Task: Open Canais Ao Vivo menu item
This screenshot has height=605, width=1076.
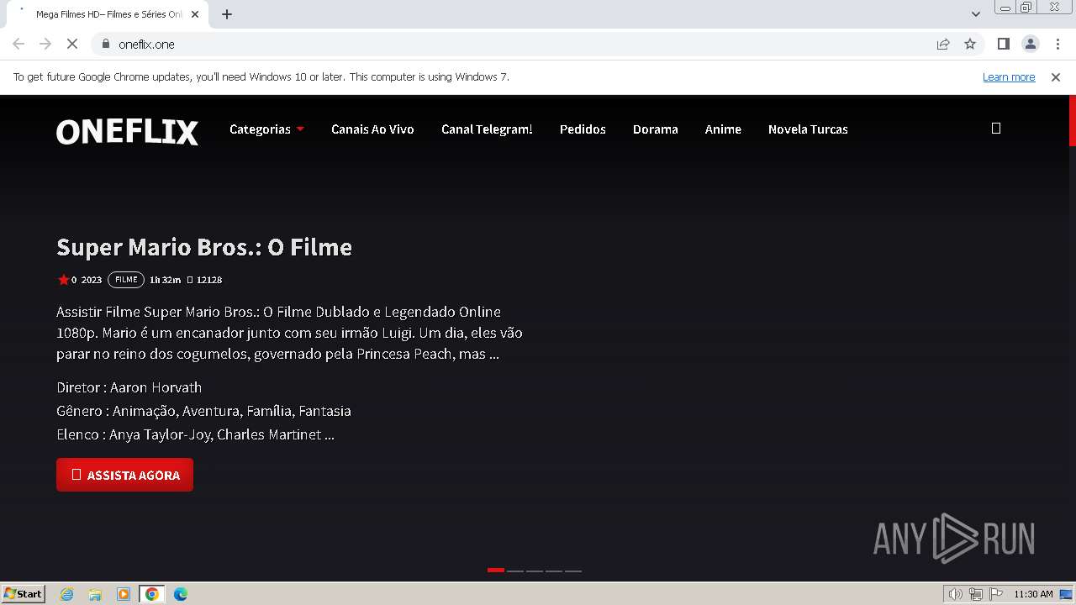Action: [x=372, y=129]
